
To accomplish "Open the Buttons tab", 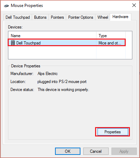I will (x=40, y=17).
